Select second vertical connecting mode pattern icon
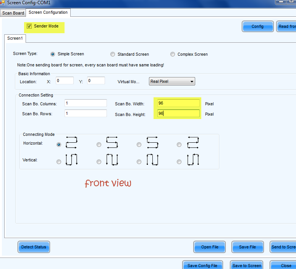Image resolution: width=296 pixels, height=269 pixels. [112, 160]
